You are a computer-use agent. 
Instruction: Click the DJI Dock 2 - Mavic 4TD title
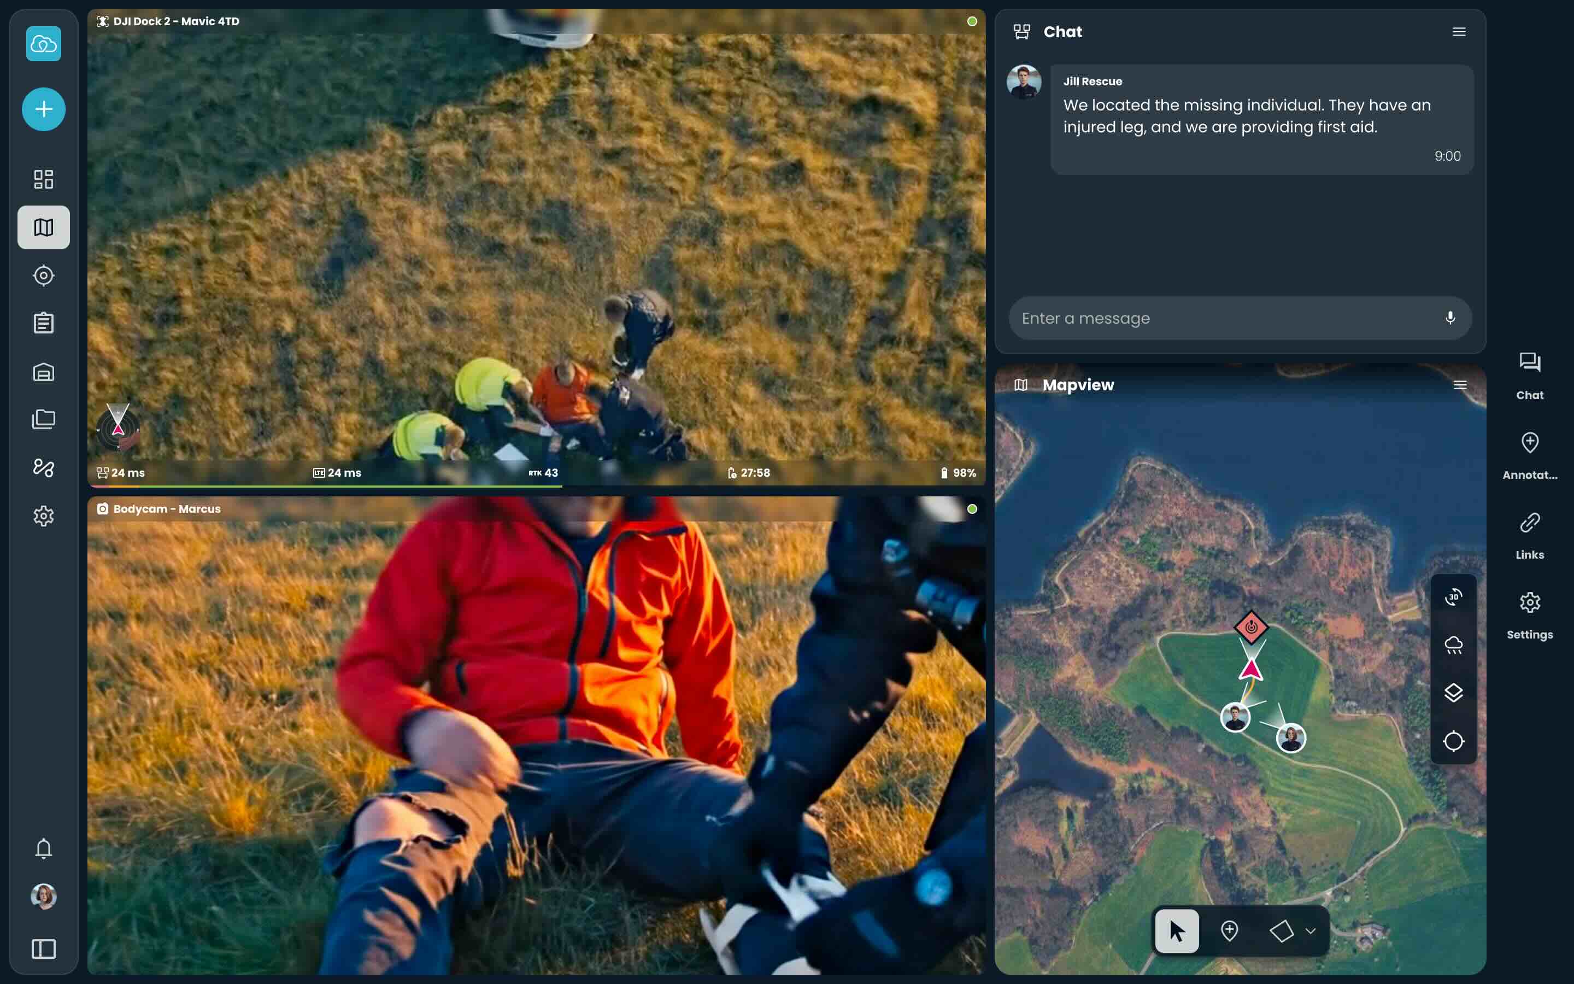click(x=177, y=21)
